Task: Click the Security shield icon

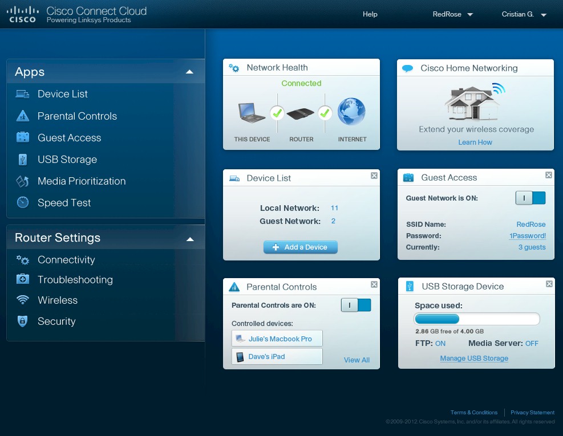Action: click(23, 321)
